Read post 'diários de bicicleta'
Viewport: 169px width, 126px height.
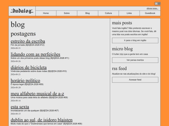(x=28, y=68)
